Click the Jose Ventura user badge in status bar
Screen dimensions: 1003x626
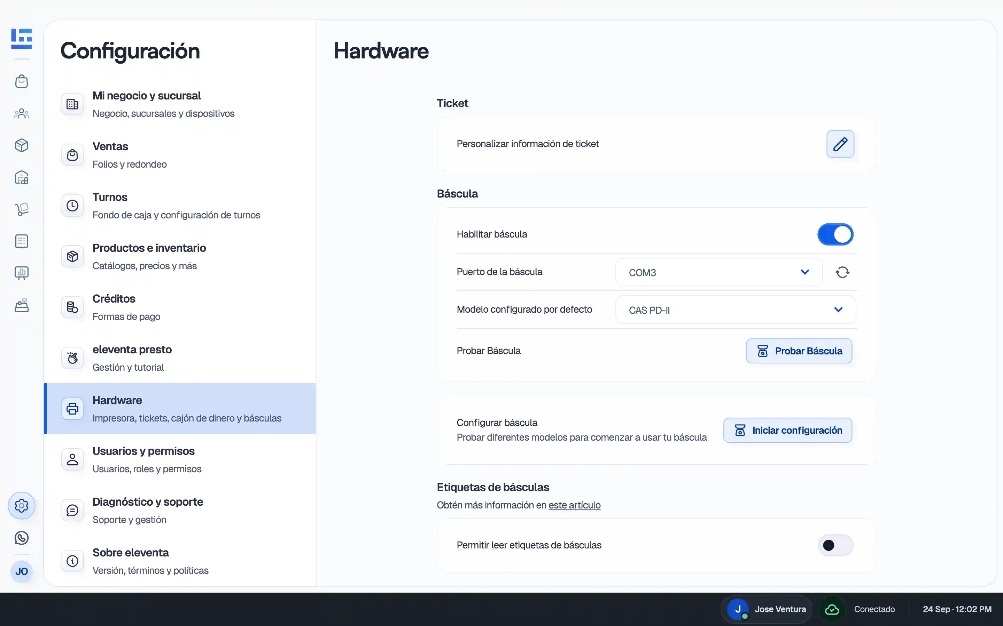pyautogui.click(x=766, y=609)
